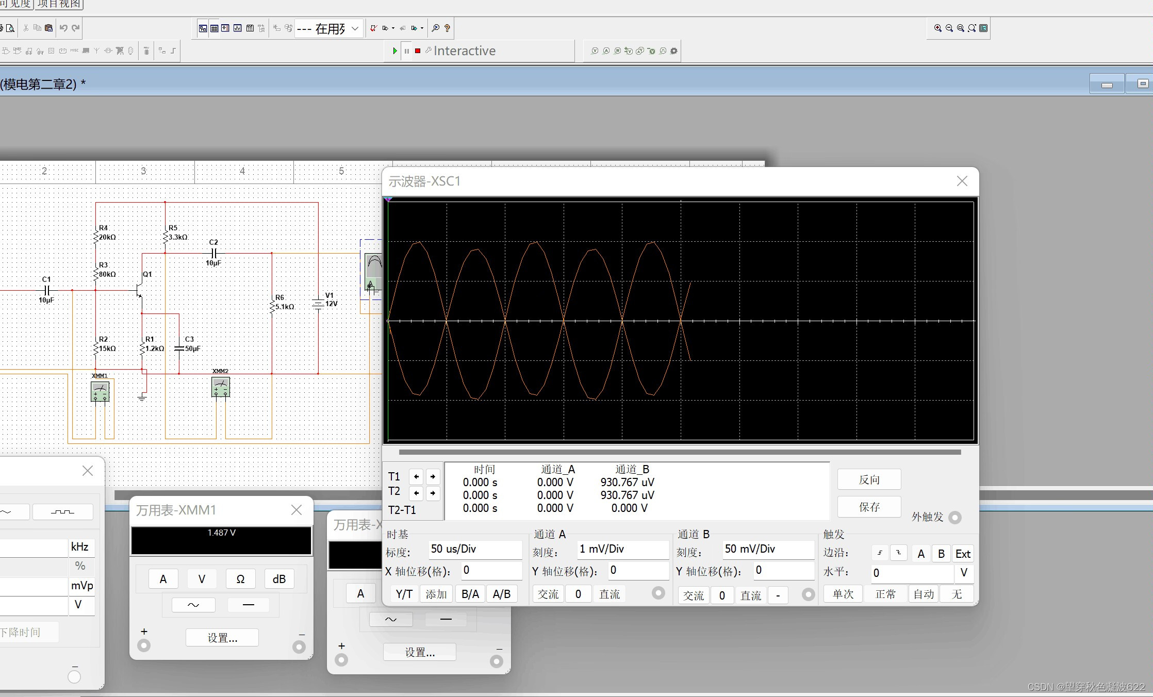Click the timebase scale 50 us/Div field
This screenshot has height=697, width=1153.
[x=475, y=549]
